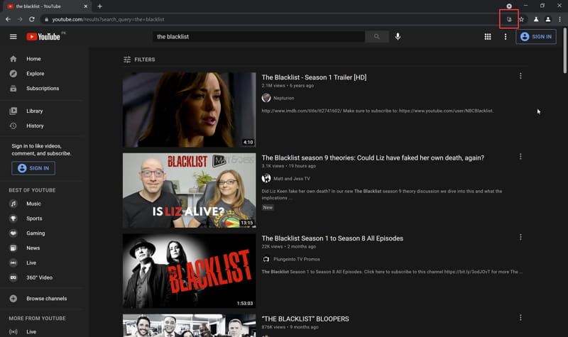The image size is (568, 337).
Task: Open options for BLOOPERS video
Action: [520, 317]
